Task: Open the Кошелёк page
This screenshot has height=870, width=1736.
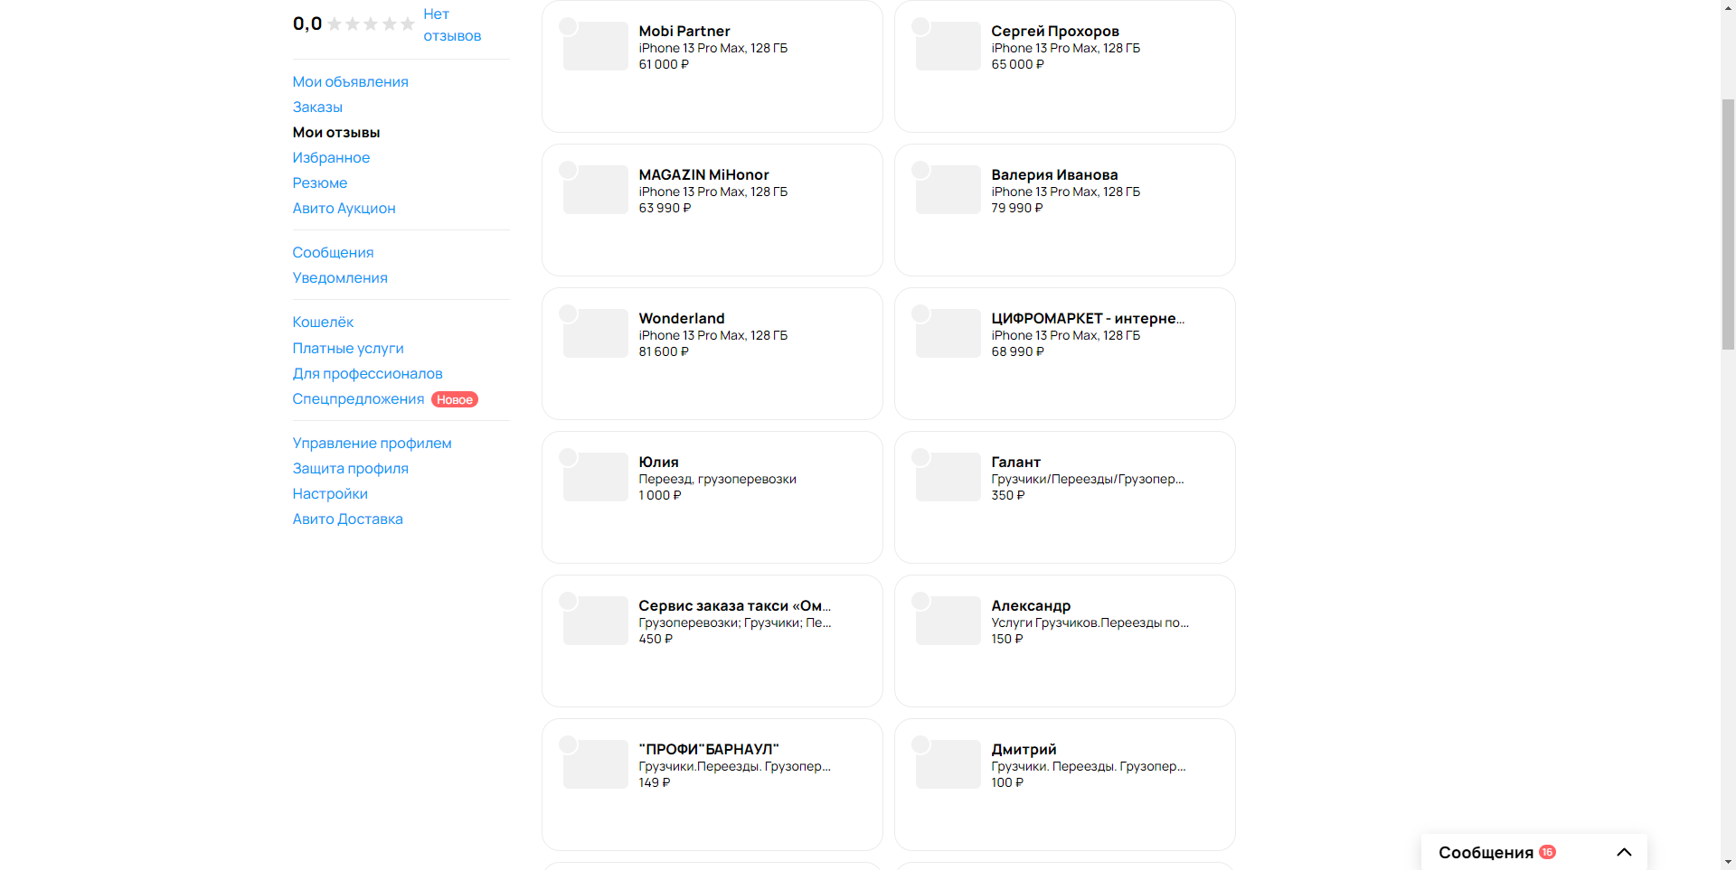Action: coord(323,323)
